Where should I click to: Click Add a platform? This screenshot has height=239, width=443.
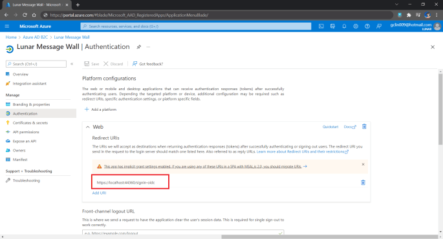(x=101, y=110)
